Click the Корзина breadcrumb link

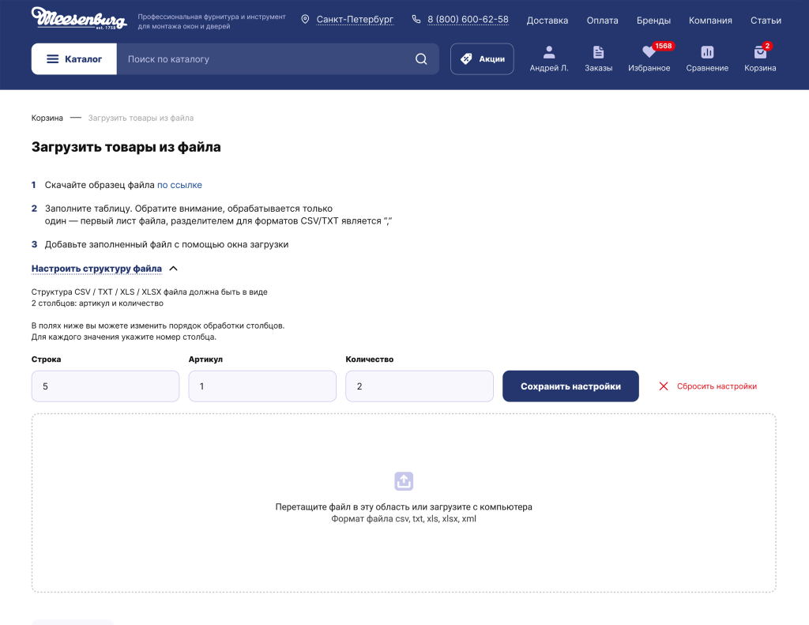(x=47, y=118)
